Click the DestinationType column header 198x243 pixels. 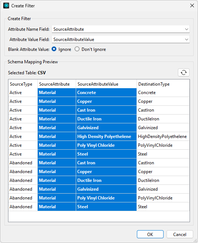pyautogui.click(x=163, y=84)
